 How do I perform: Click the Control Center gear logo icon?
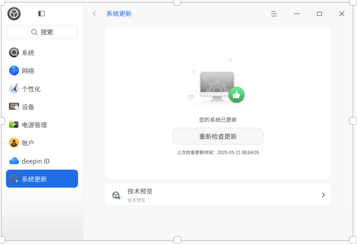(x=14, y=14)
